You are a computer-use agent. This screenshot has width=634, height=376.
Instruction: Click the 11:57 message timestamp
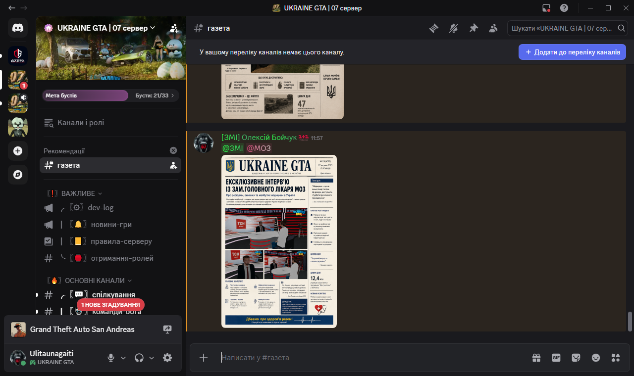(317, 138)
